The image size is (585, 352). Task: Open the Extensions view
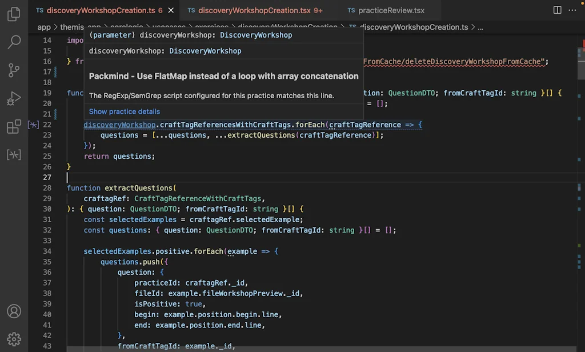[x=14, y=127]
